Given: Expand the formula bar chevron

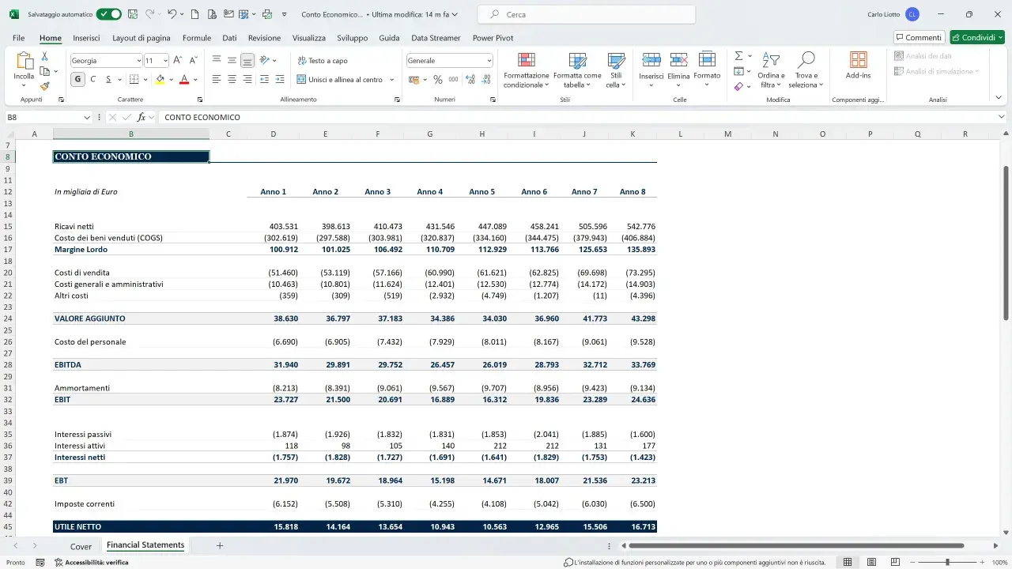Looking at the screenshot, I should pos(1001,117).
